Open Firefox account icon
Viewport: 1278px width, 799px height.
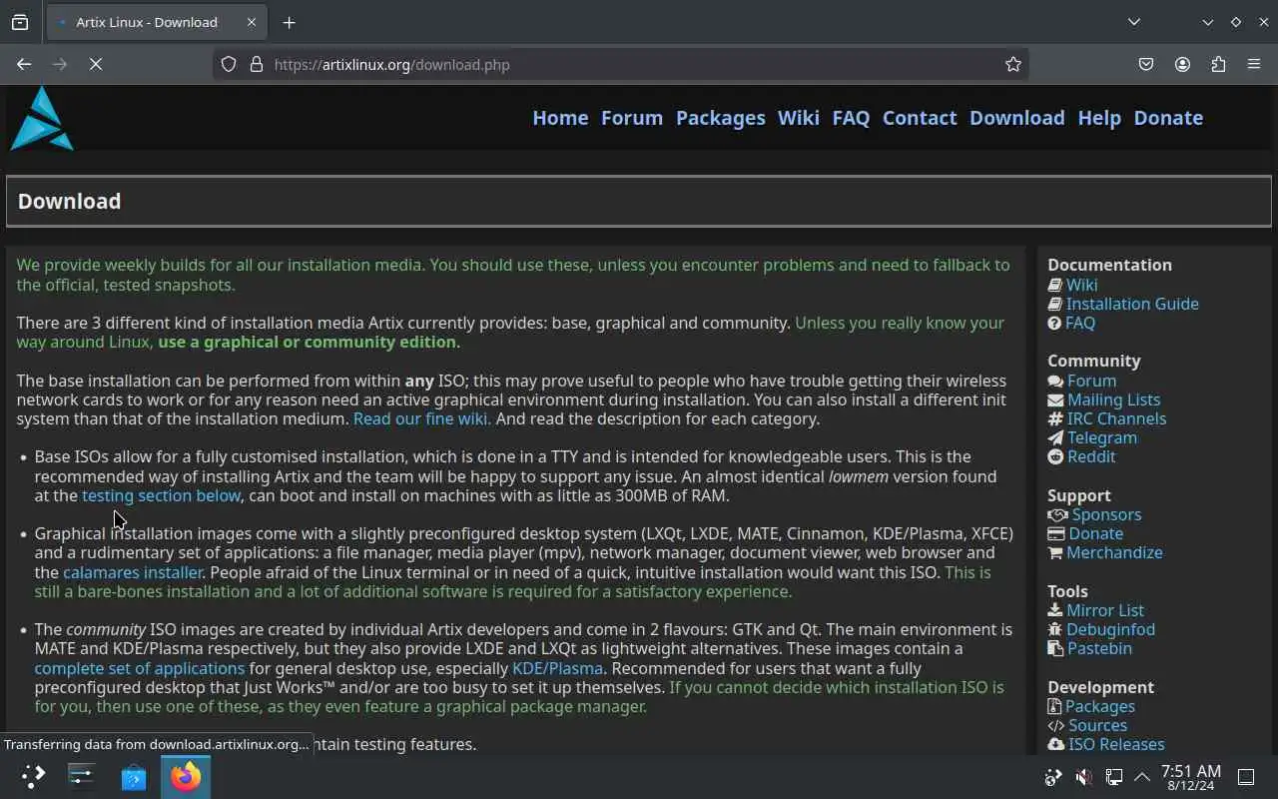tap(1182, 64)
